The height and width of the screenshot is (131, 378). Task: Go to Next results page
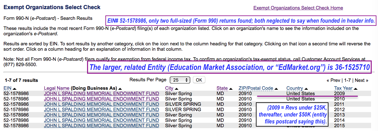click(361, 80)
